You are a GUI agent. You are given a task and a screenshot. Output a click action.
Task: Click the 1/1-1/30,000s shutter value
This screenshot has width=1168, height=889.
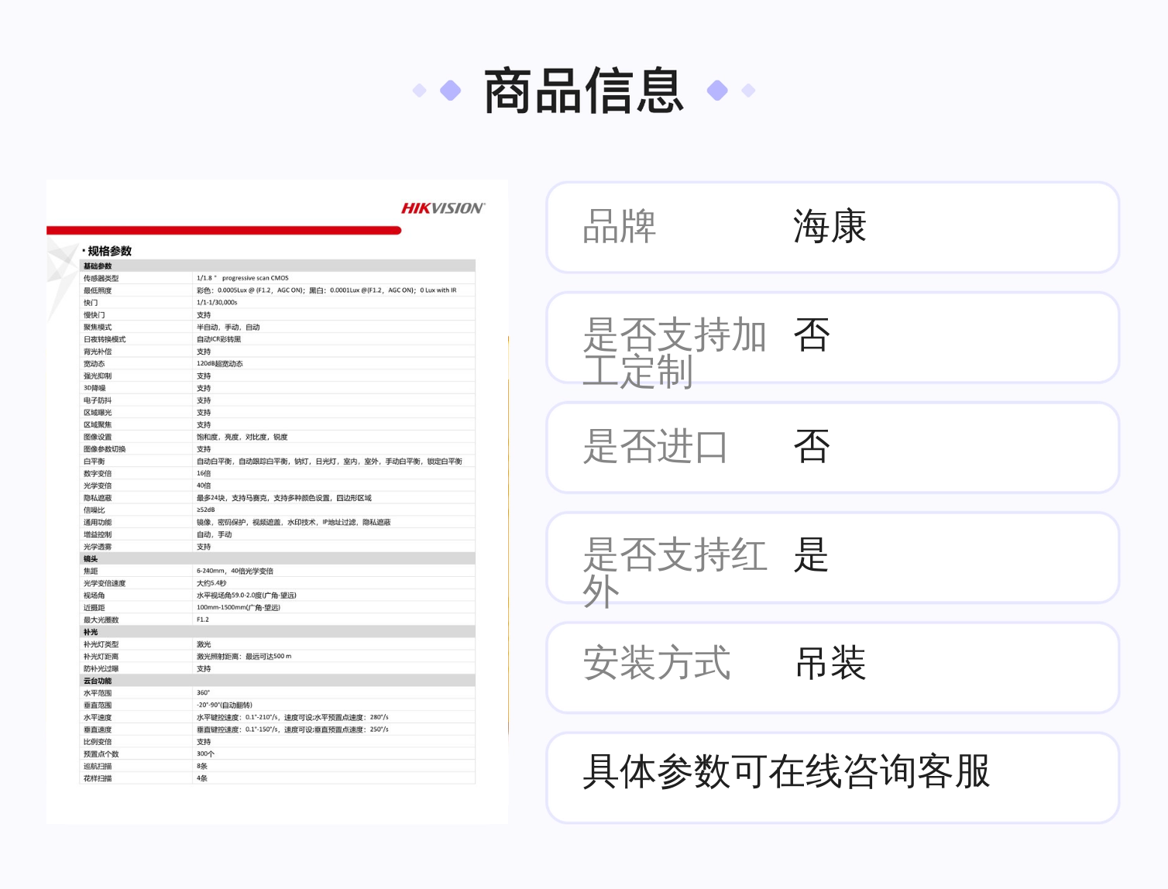[x=217, y=303]
